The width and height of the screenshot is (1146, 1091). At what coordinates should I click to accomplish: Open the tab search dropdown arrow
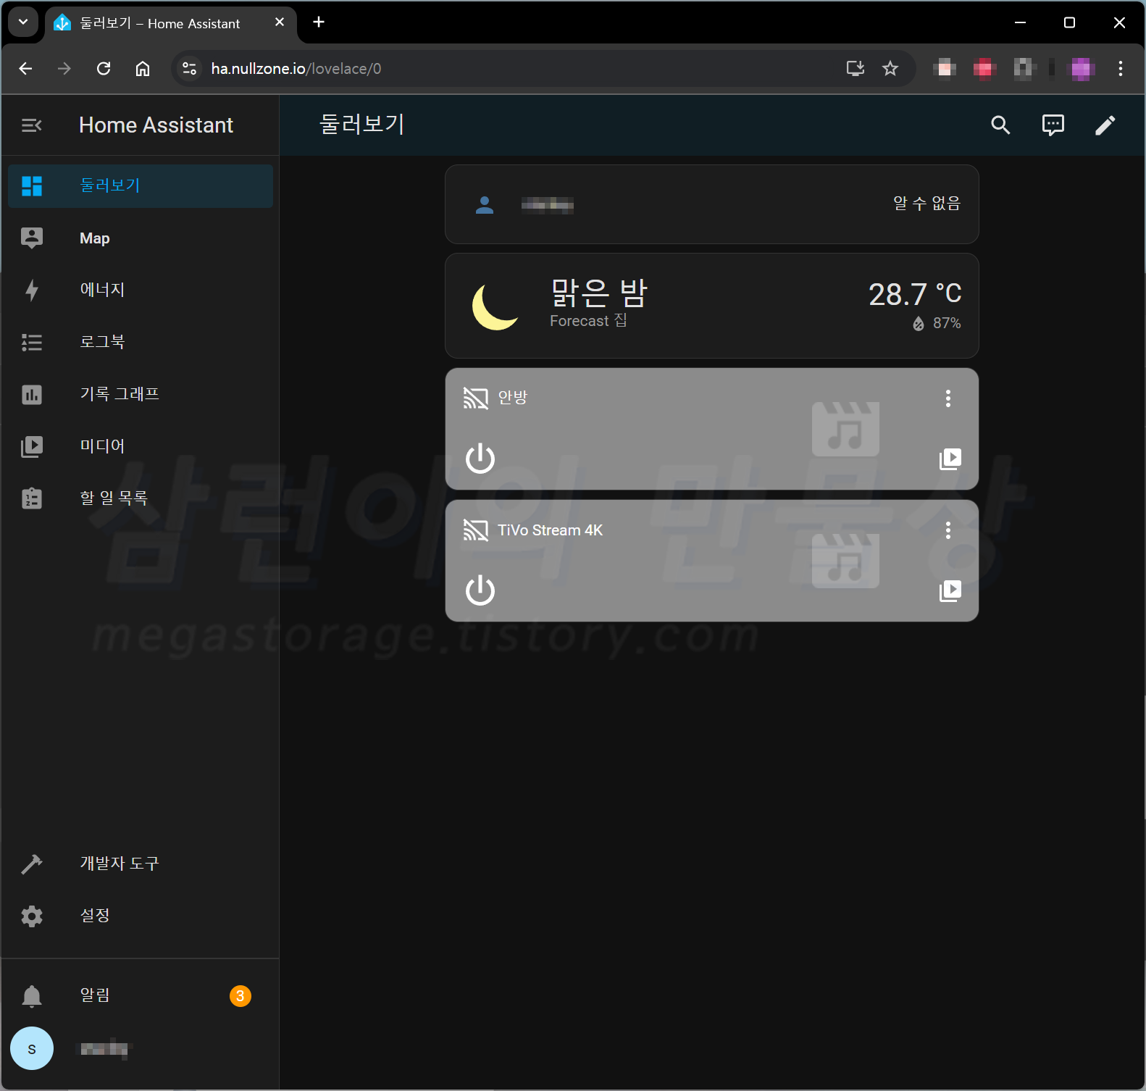23,22
